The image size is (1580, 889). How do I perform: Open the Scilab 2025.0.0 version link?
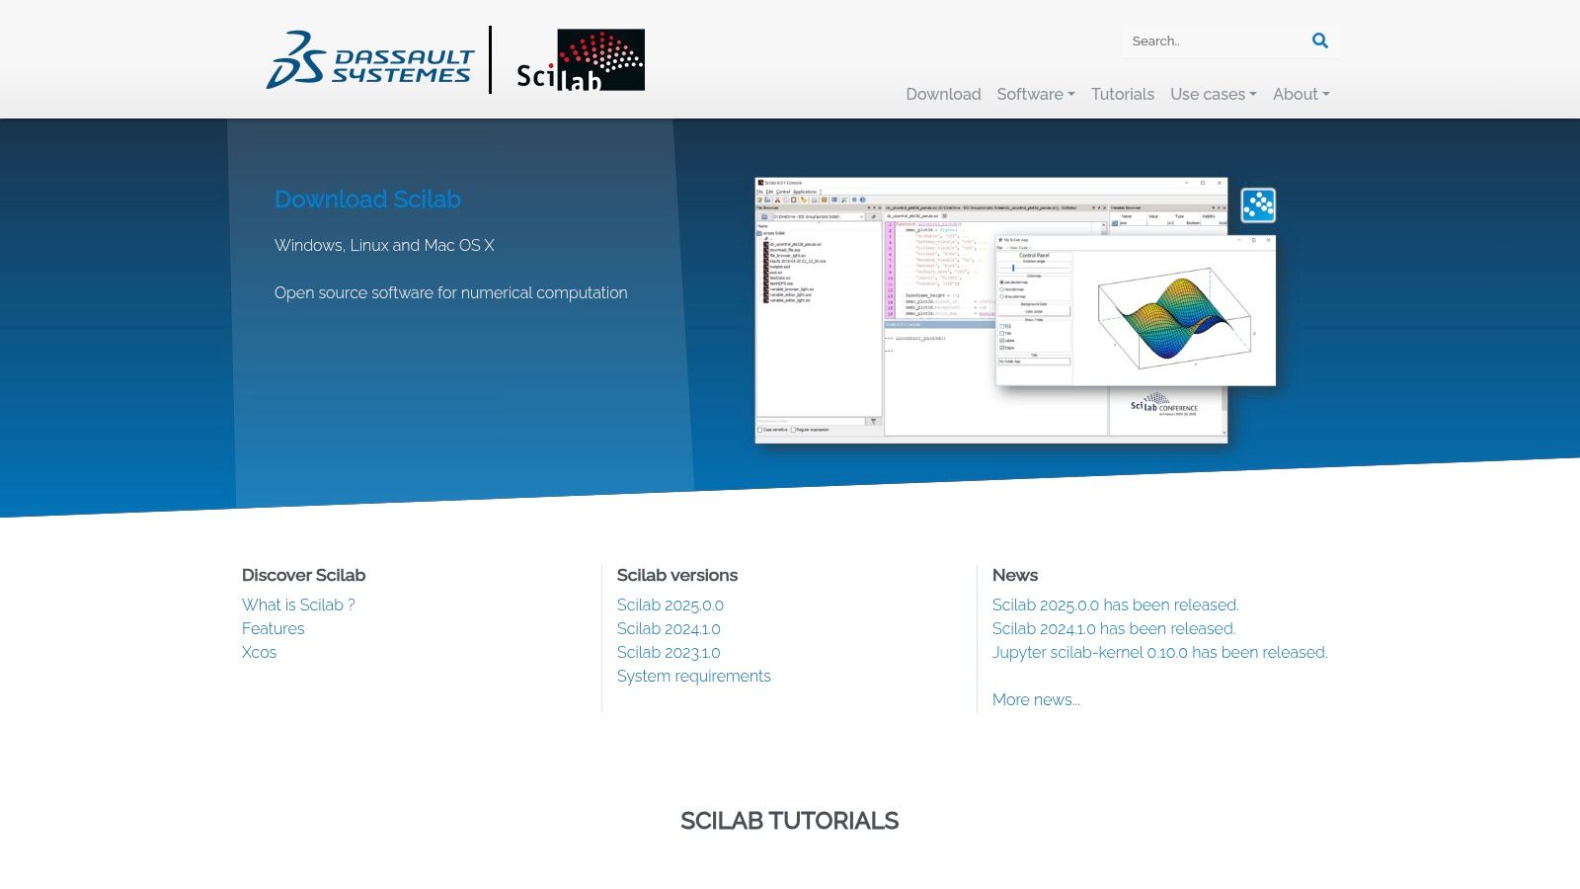671,605
